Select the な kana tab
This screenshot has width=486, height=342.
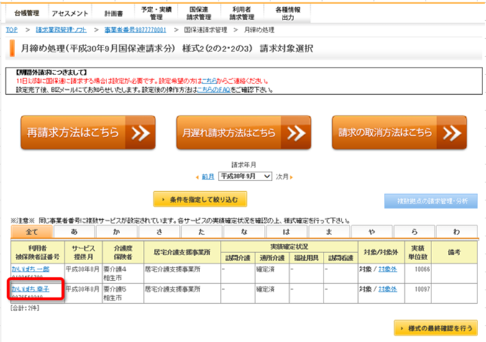pos(244,232)
